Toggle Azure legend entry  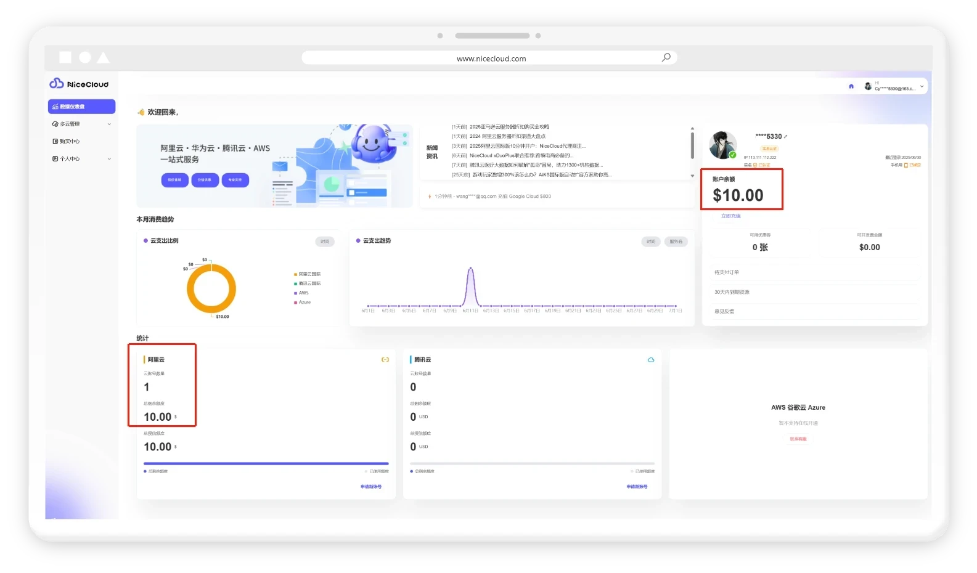[303, 302]
